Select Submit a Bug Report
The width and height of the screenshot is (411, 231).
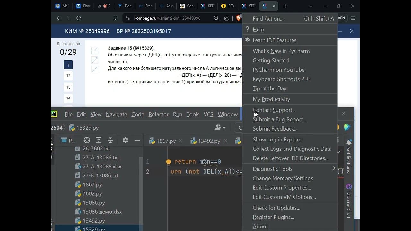(290, 119)
